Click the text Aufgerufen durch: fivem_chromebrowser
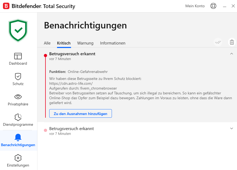Image resolution: width=237 pixels, height=170 pixels. coord(83,88)
